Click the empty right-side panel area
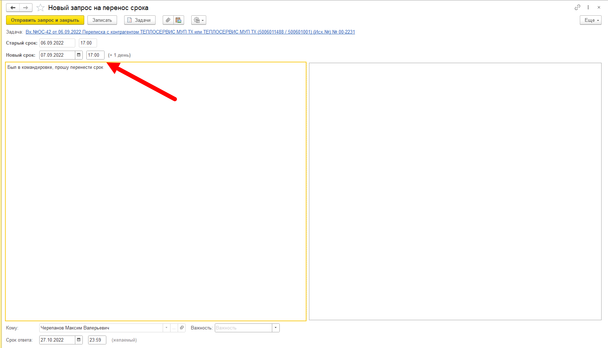Screen dimensions: 608x348 tap(455, 191)
